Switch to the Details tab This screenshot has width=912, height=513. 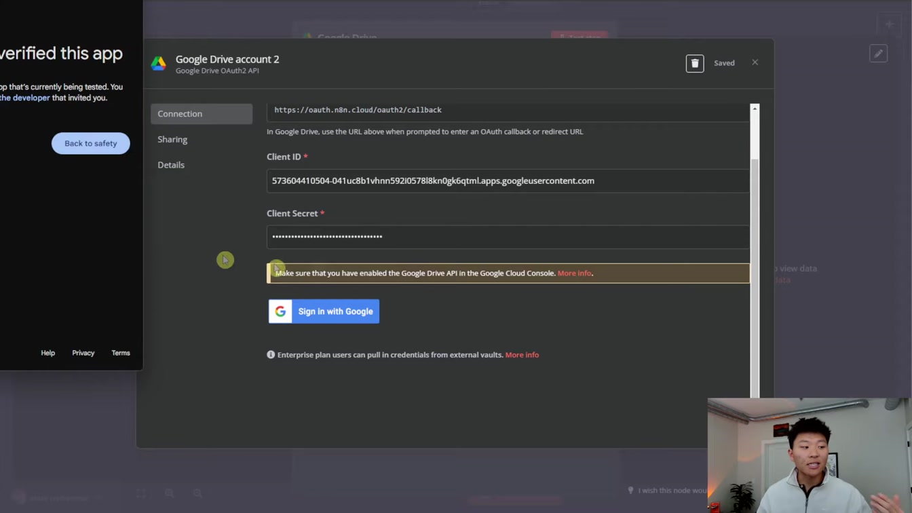[x=171, y=165]
